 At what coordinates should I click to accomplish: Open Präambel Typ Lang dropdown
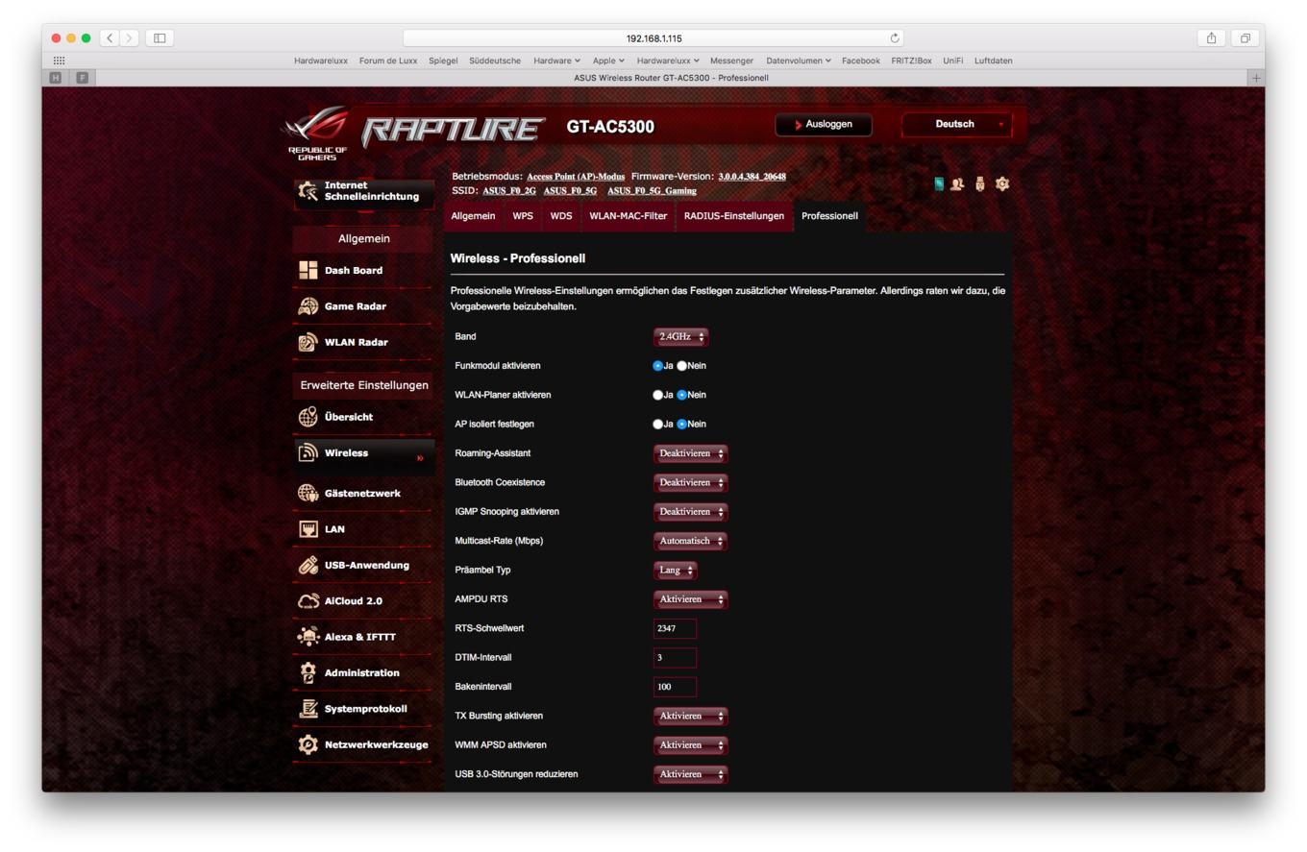(676, 571)
